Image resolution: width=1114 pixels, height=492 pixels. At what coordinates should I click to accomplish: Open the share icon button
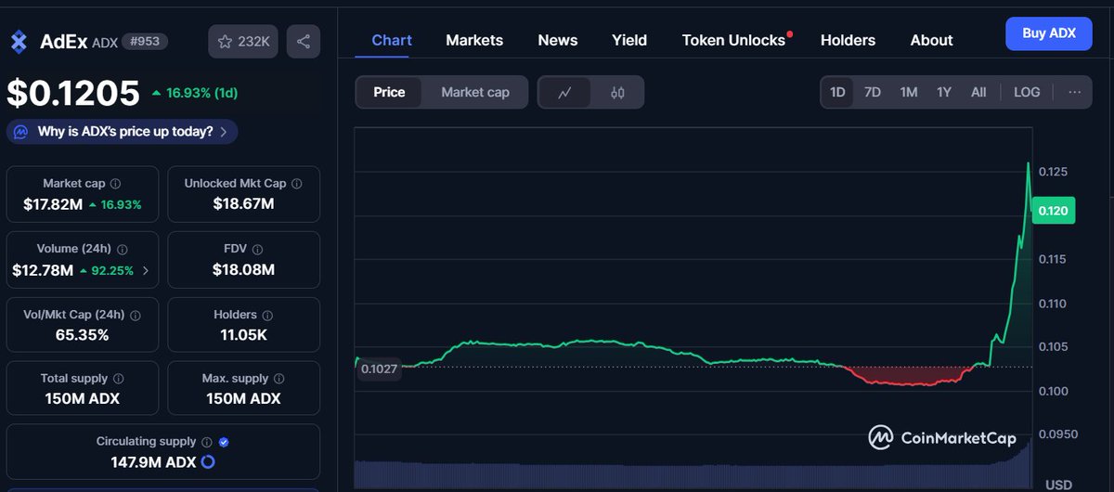(303, 42)
